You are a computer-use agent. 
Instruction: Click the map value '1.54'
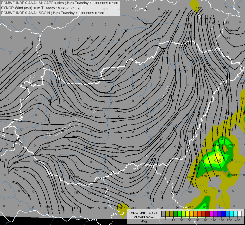point(227,38)
